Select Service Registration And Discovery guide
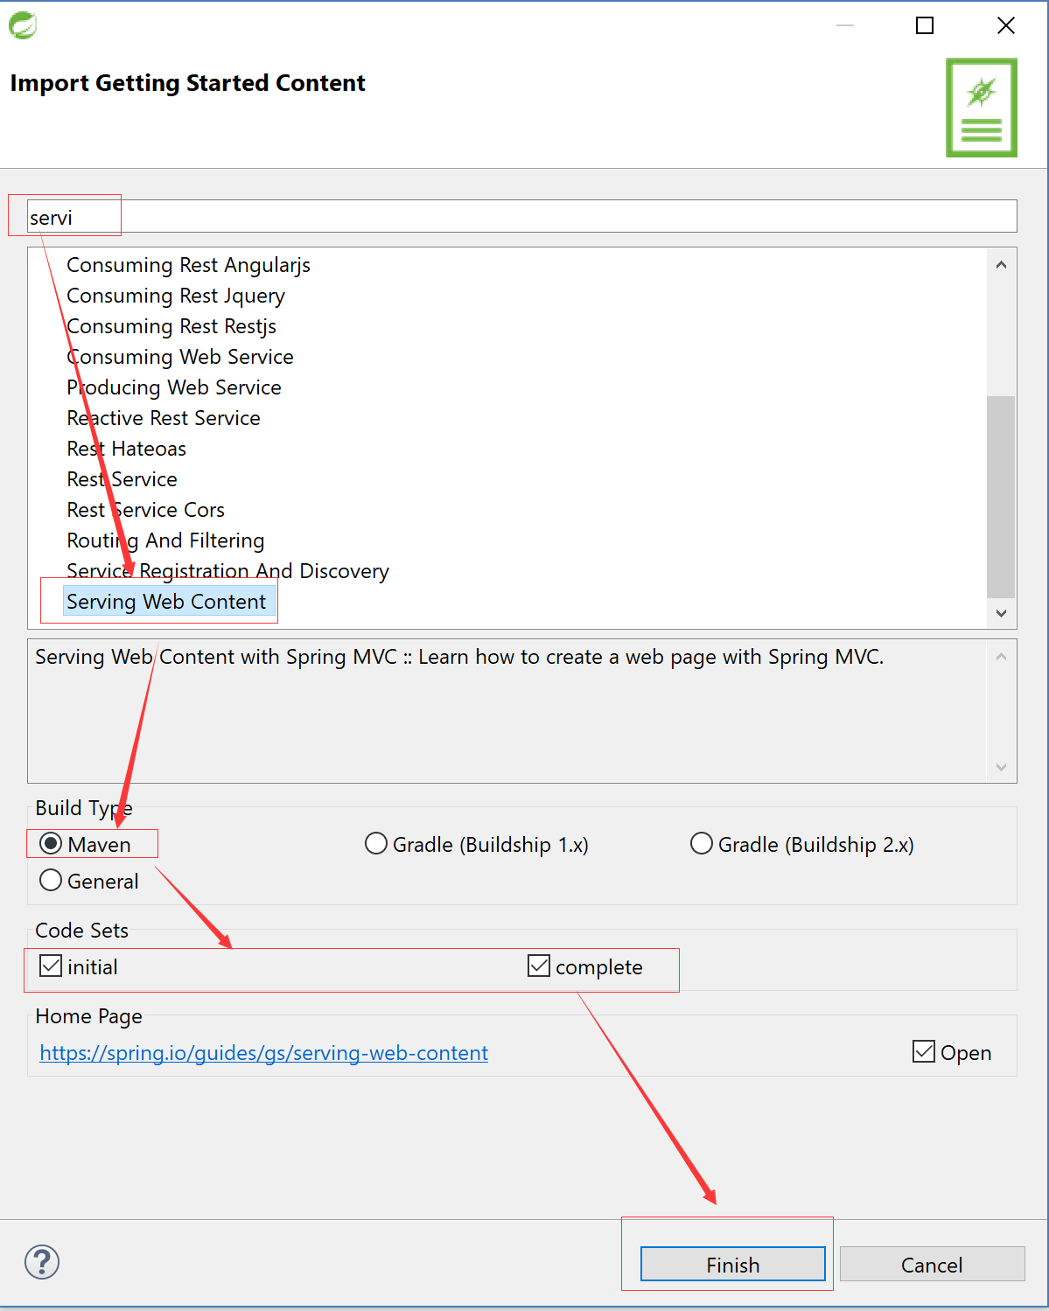1049x1311 pixels. click(228, 571)
